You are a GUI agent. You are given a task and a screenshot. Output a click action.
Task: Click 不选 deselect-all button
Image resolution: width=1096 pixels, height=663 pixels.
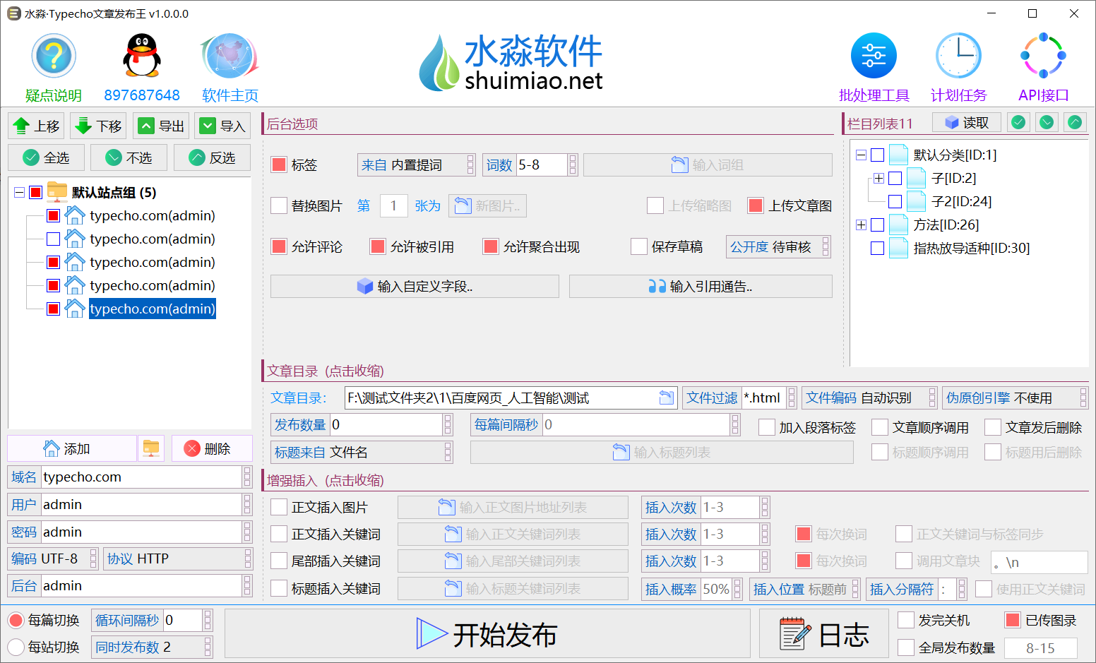(x=129, y=157)
